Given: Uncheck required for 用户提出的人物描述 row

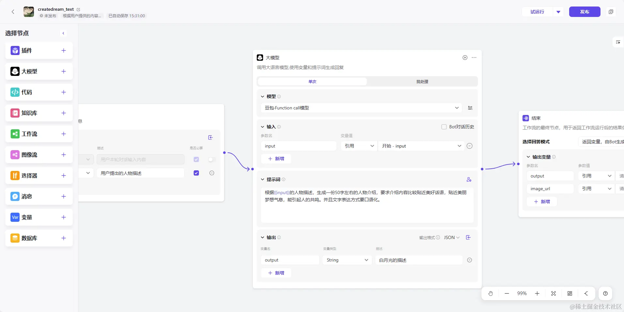Looking at the screenshot, I should [196, 173].
